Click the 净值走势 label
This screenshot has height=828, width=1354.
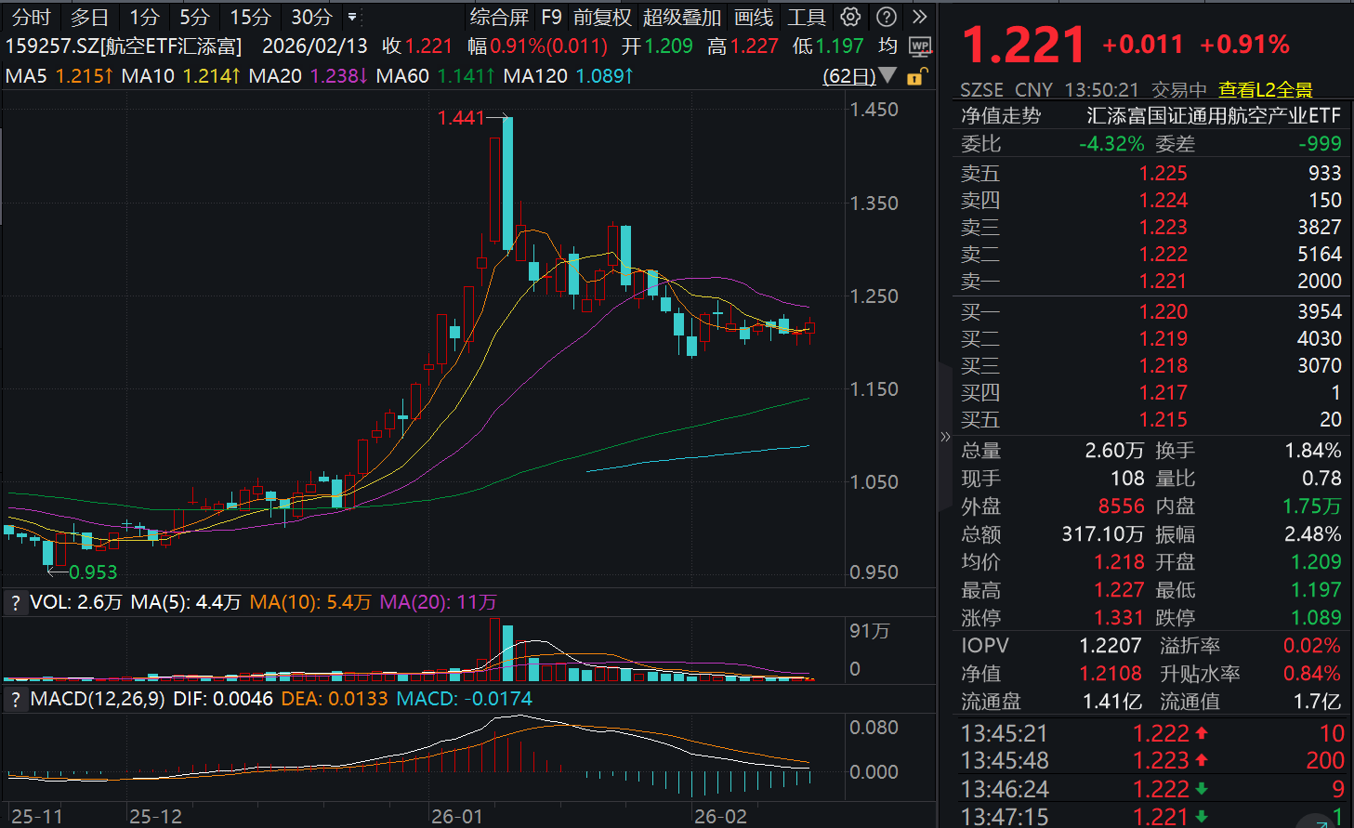(1000, 116)
